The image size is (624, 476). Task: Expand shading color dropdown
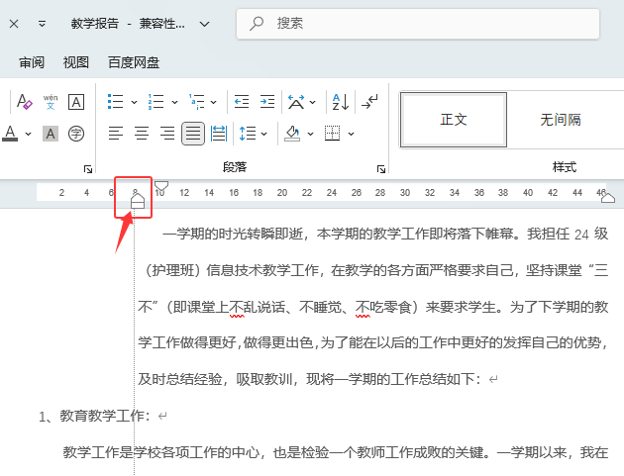(x=310, y=134)
